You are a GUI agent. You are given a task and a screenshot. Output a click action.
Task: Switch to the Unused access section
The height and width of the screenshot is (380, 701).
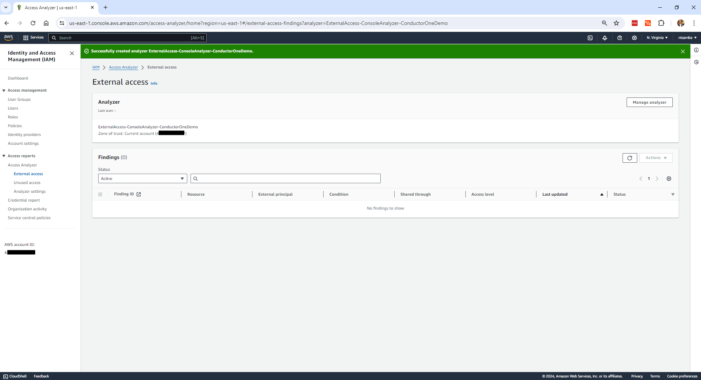[27, 182]
